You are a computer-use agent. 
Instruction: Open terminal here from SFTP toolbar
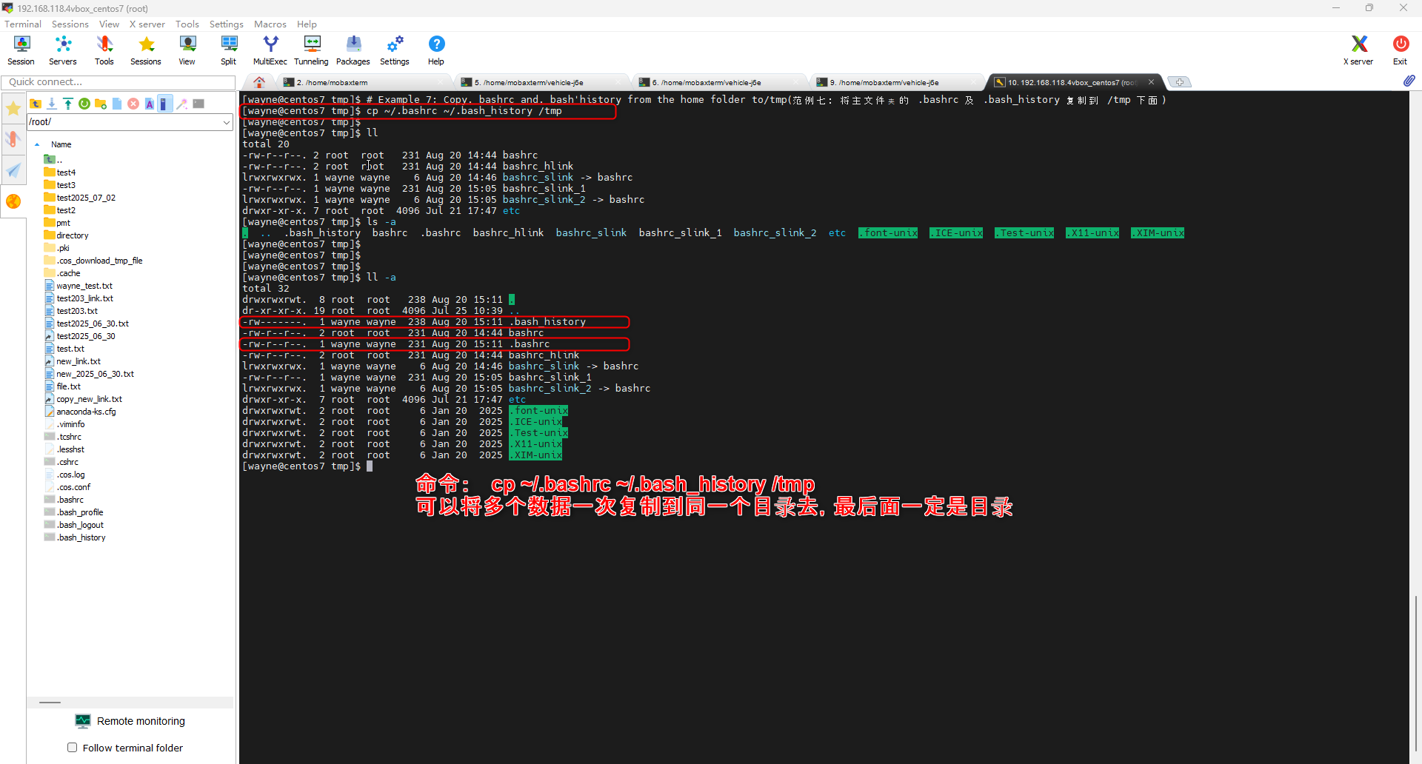(x=198, y=104)
